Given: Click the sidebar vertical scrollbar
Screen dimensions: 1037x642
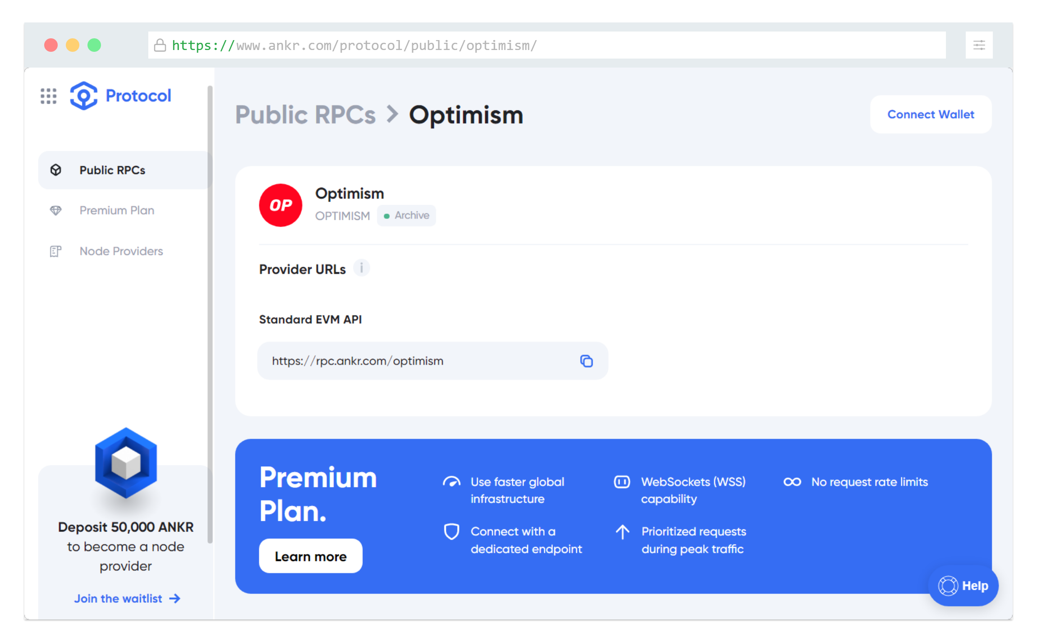Looking at the screenshot, I should click(x=210, y=315).
